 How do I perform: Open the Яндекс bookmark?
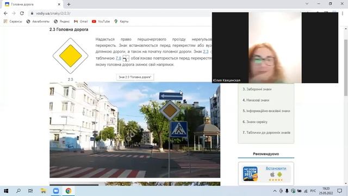coord(61,21)
